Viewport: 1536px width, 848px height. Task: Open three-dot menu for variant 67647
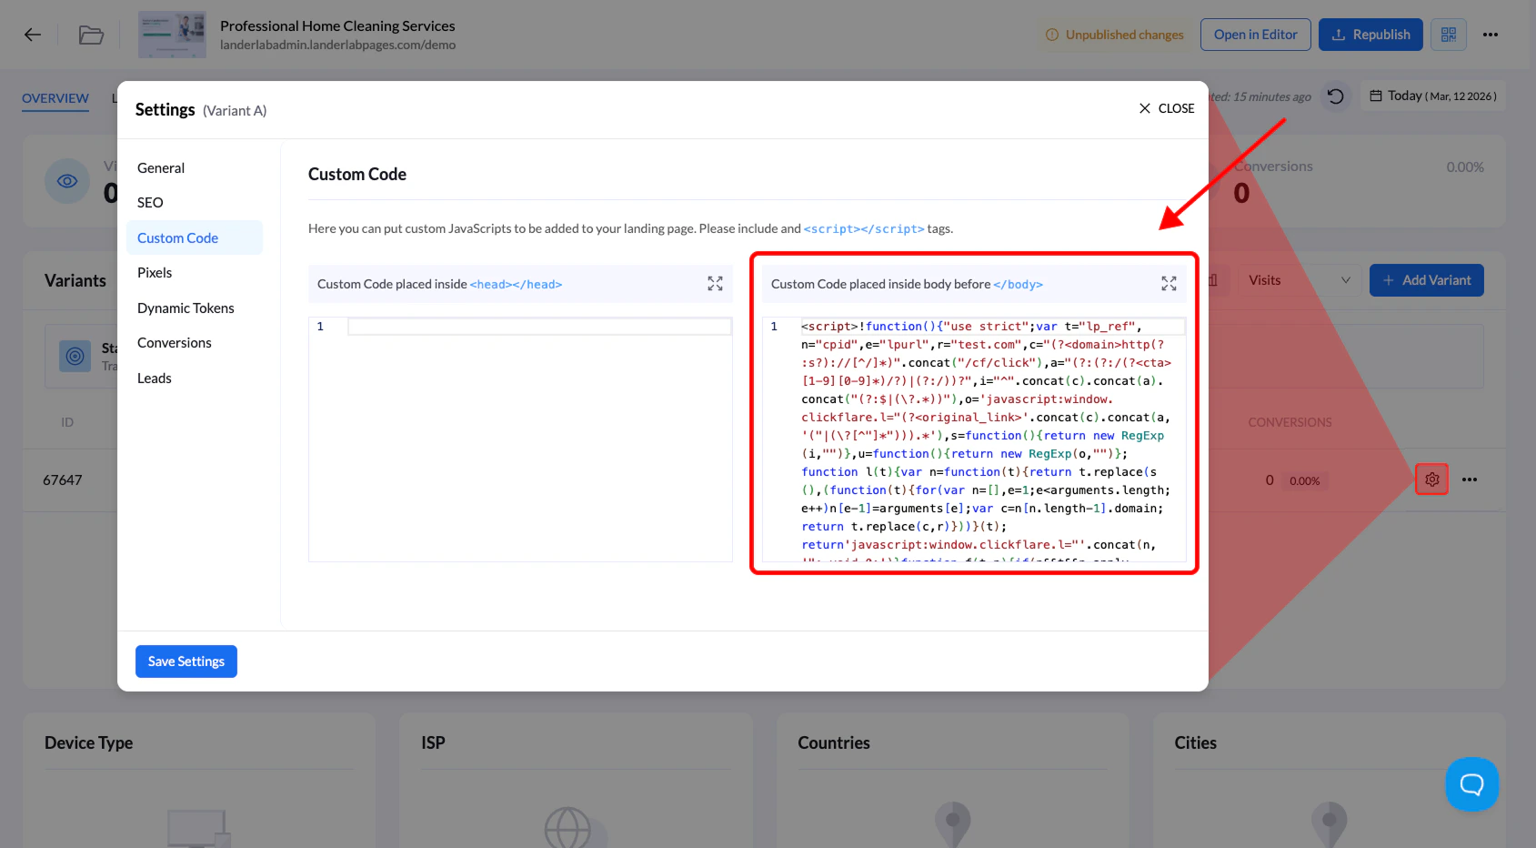(1470, 480)
